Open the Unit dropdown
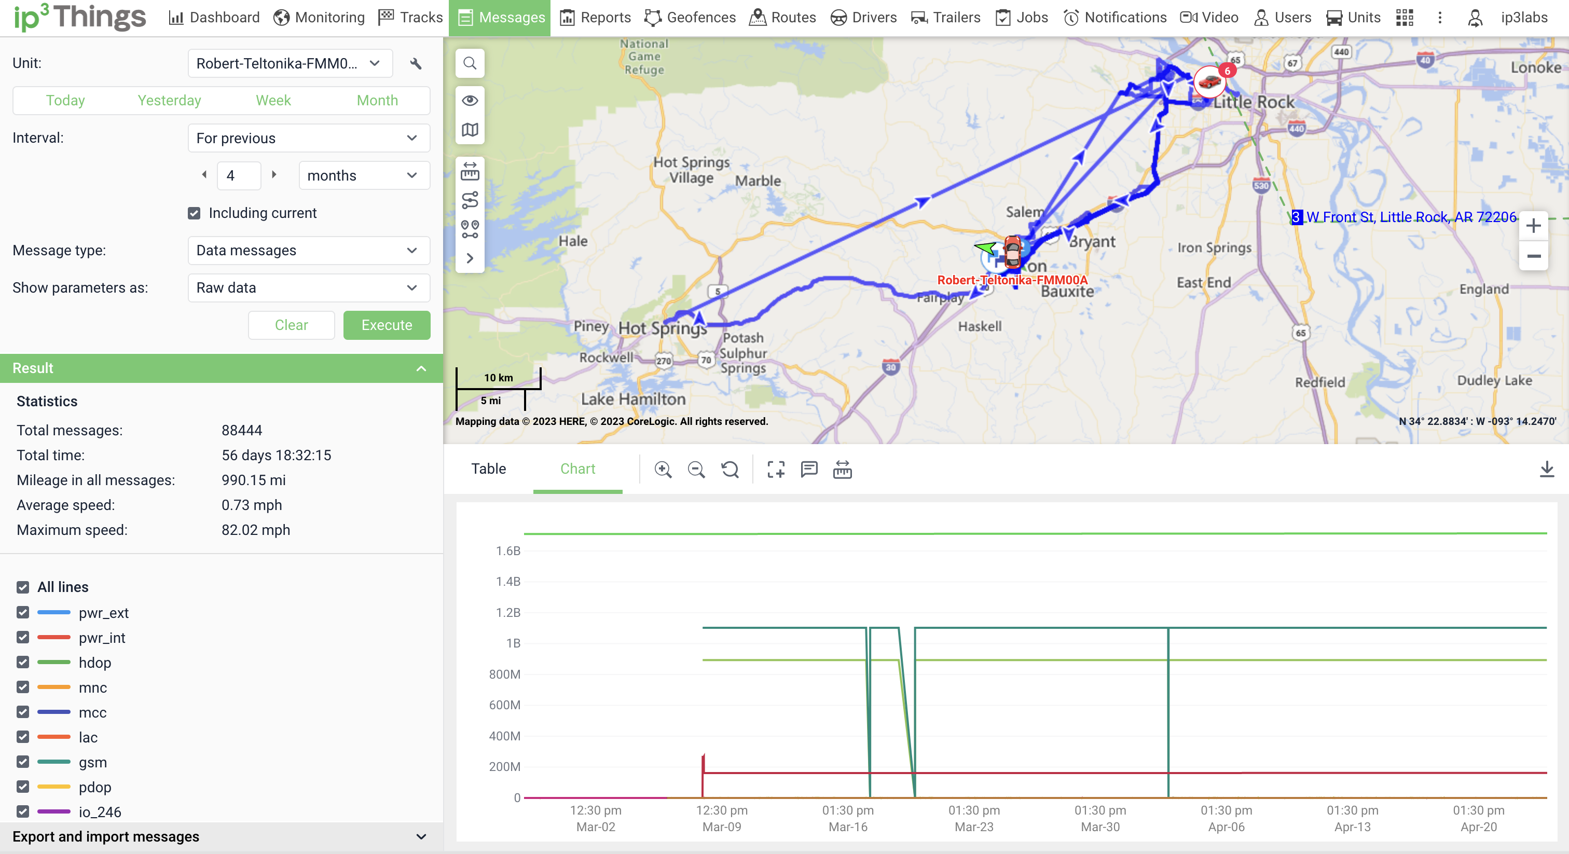Screen dimensions: 1569x854 pyautogui.click(x=290, y=63)
